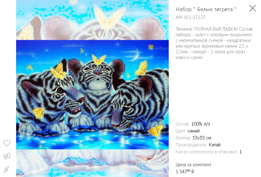Click the composition value 100% п/э
Viewport: 261px width, 177px height.
201,124
